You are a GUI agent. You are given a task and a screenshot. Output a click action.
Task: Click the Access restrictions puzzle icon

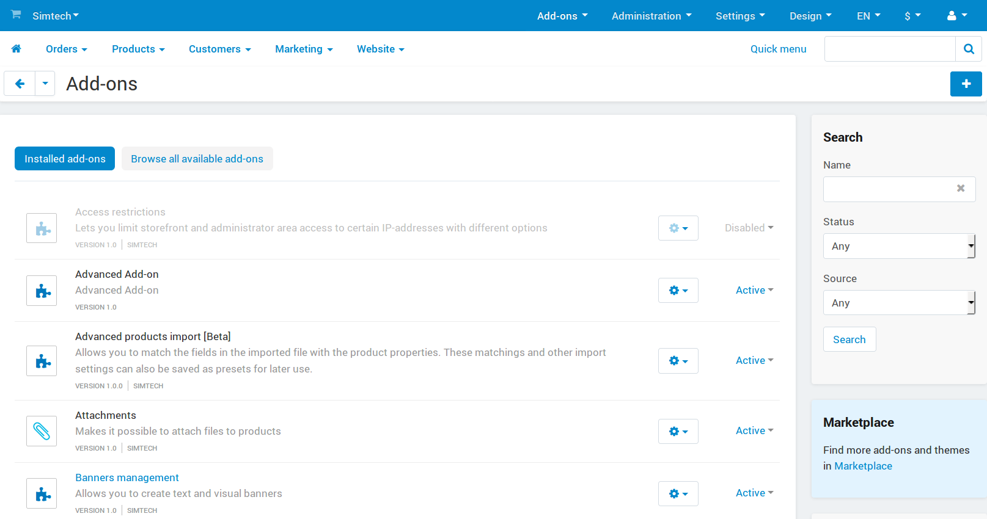coord(42,228)
